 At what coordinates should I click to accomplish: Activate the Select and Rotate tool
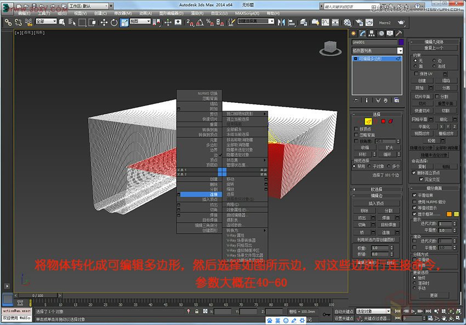tap(114, 23)
